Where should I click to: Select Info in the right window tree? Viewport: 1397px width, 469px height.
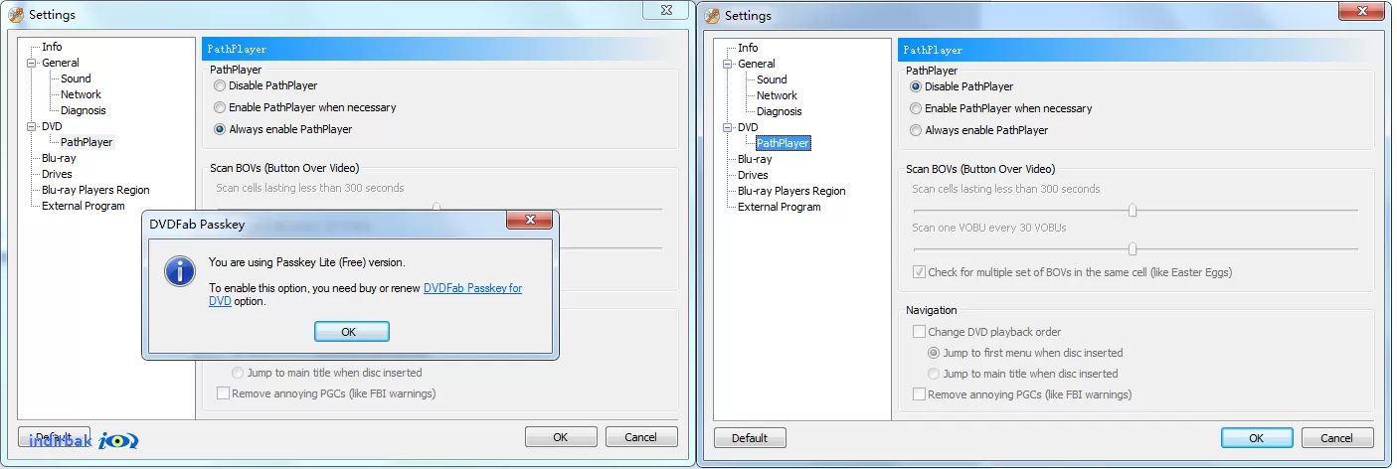(x=748, y=48)
